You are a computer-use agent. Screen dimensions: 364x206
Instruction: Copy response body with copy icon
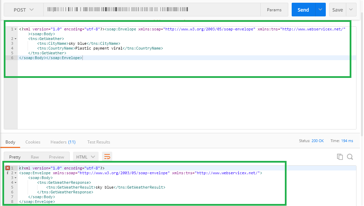[x=340, y=157]
